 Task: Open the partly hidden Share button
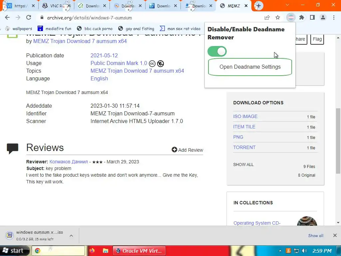301,39
